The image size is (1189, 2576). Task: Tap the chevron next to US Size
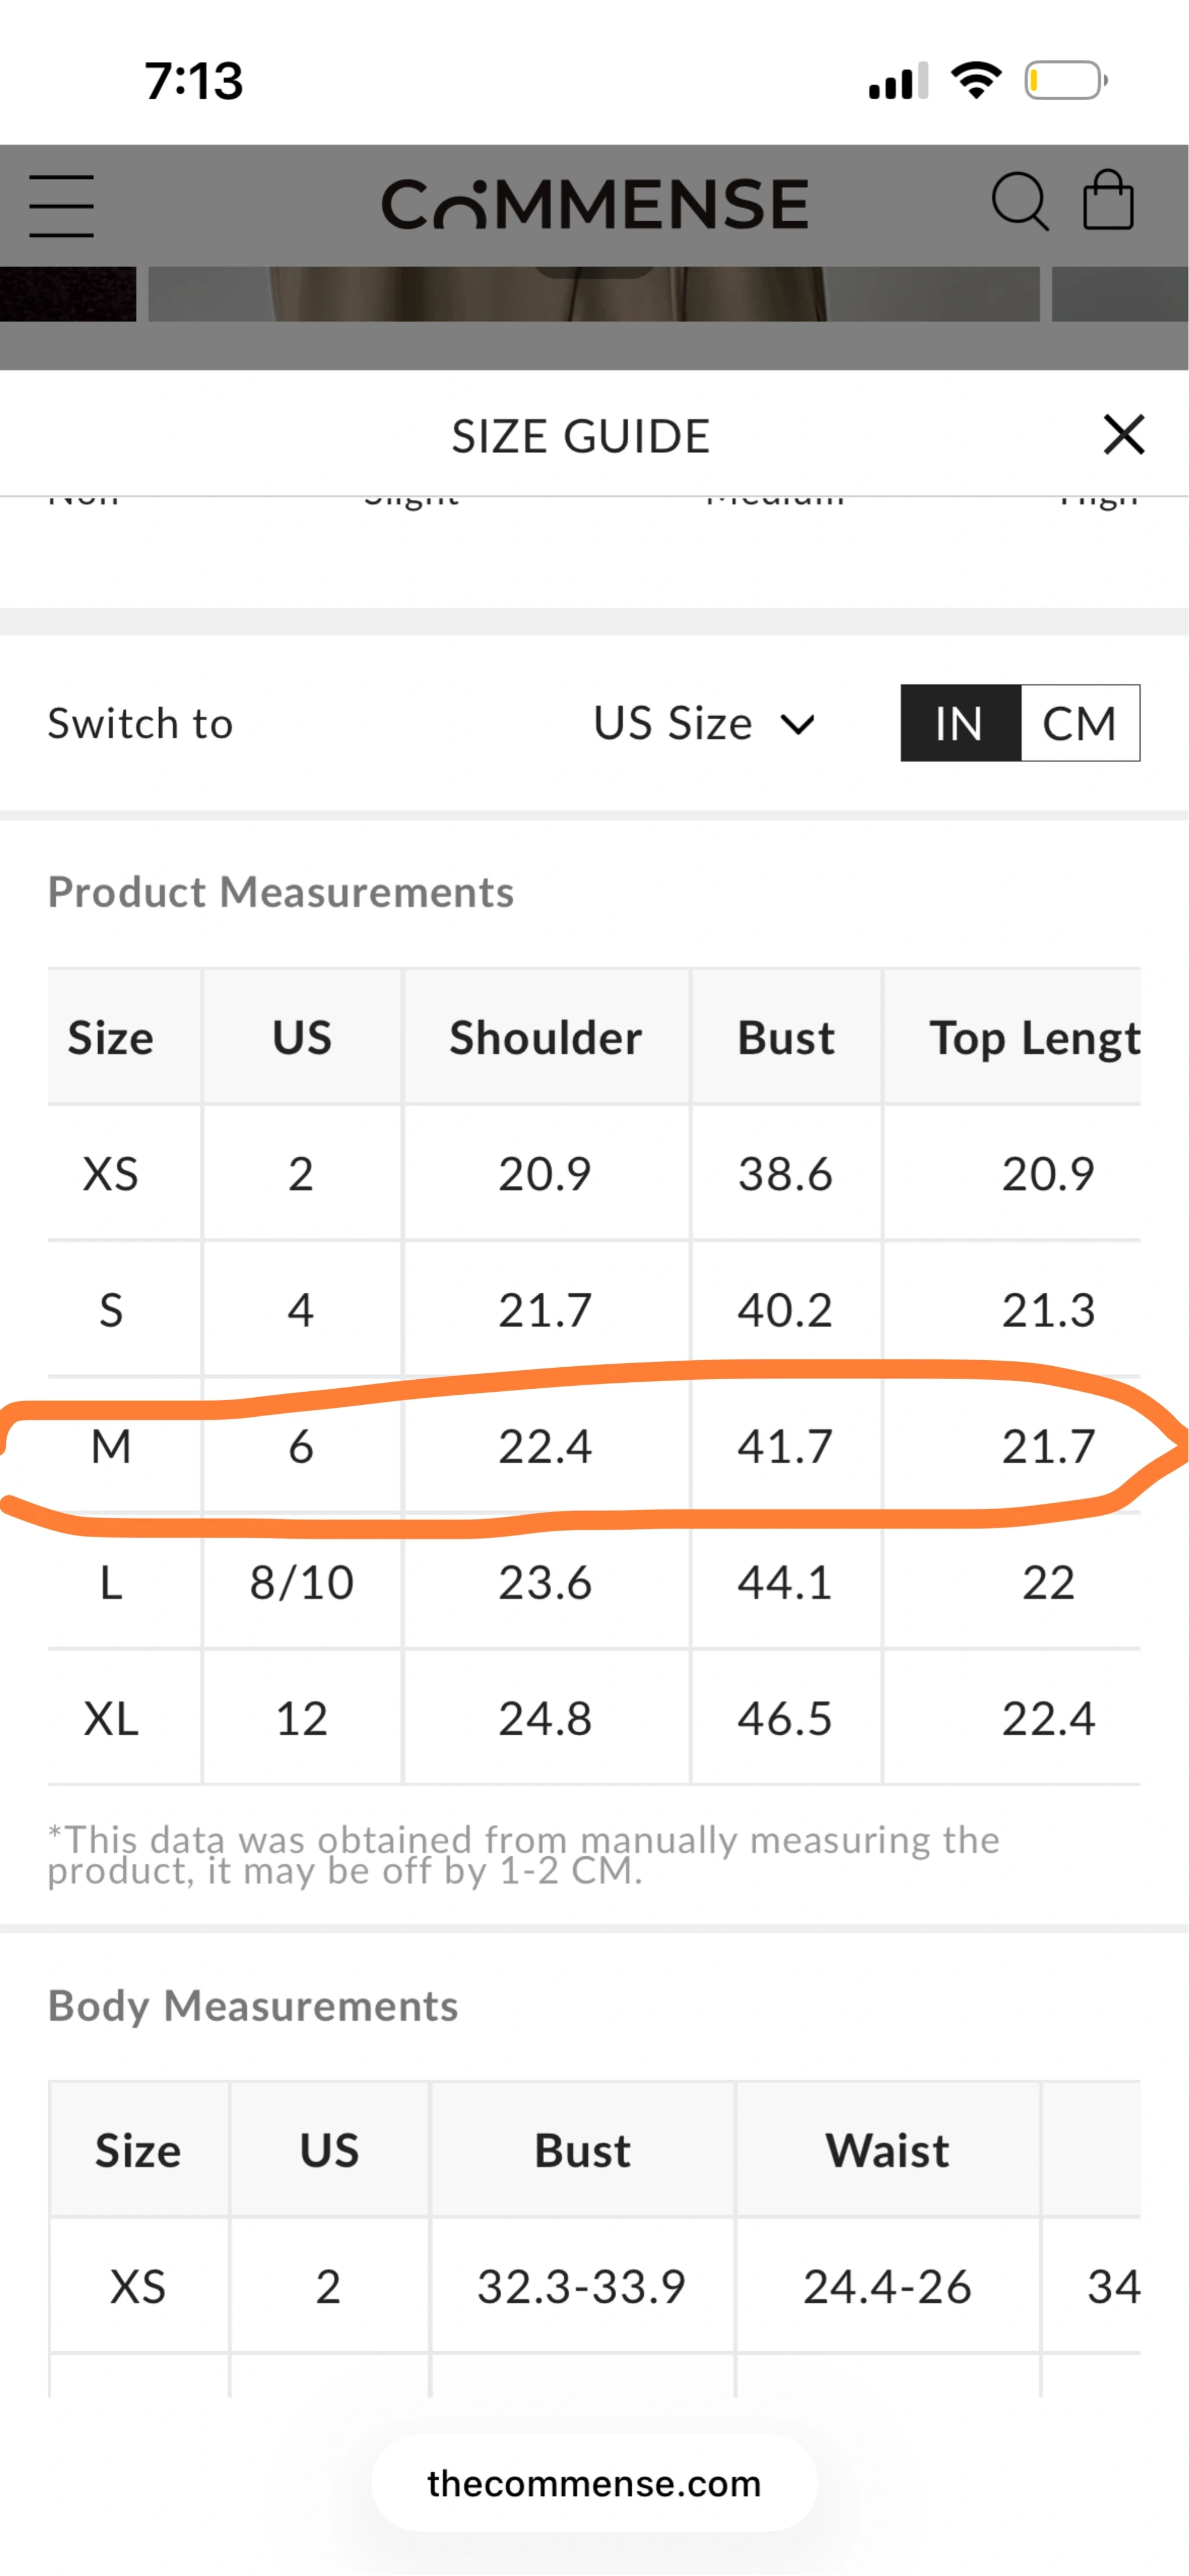[797, 724]
